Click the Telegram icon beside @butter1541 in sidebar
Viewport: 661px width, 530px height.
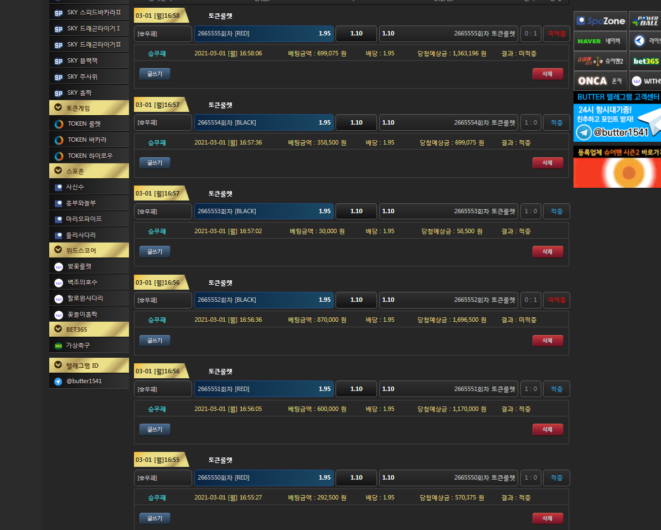(x=58, y=382)
